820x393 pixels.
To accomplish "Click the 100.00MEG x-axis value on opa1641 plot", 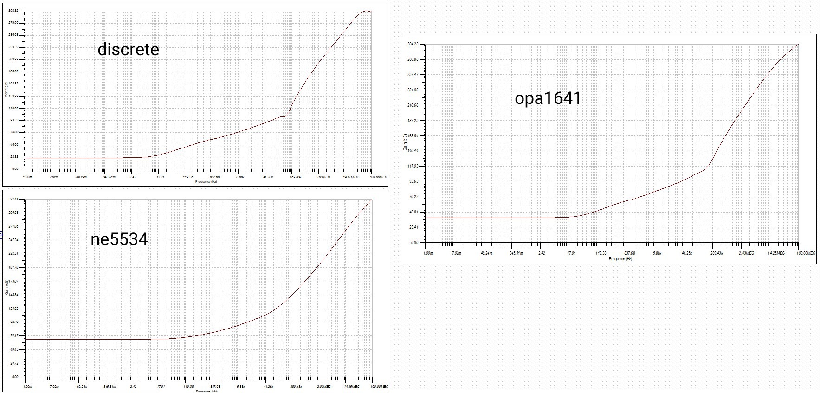I will click(x=806, y=253).
